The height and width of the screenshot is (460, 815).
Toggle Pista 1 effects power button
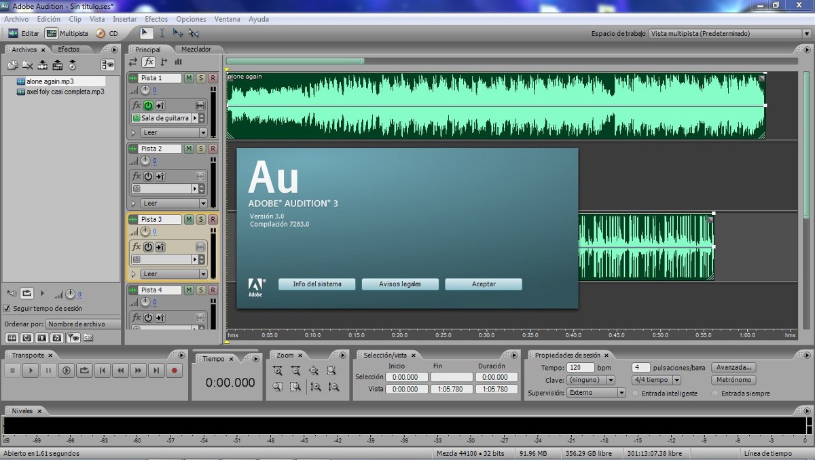[148, 105]
